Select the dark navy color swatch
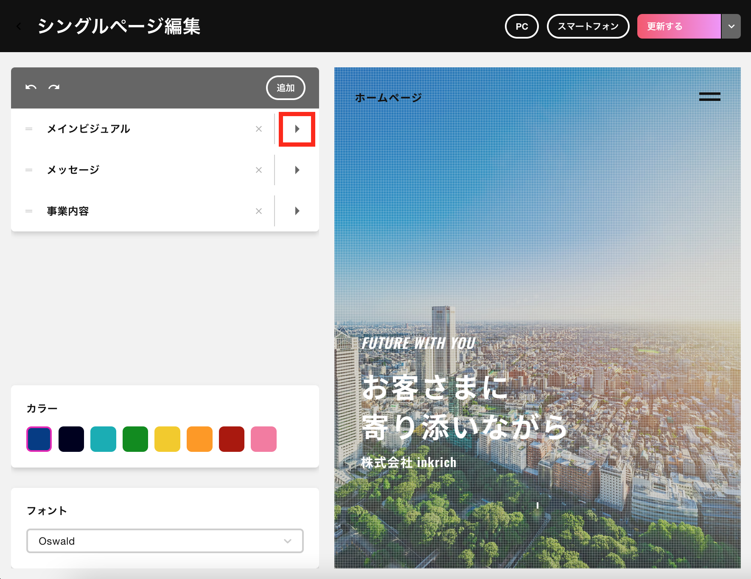 pos(71,439)
